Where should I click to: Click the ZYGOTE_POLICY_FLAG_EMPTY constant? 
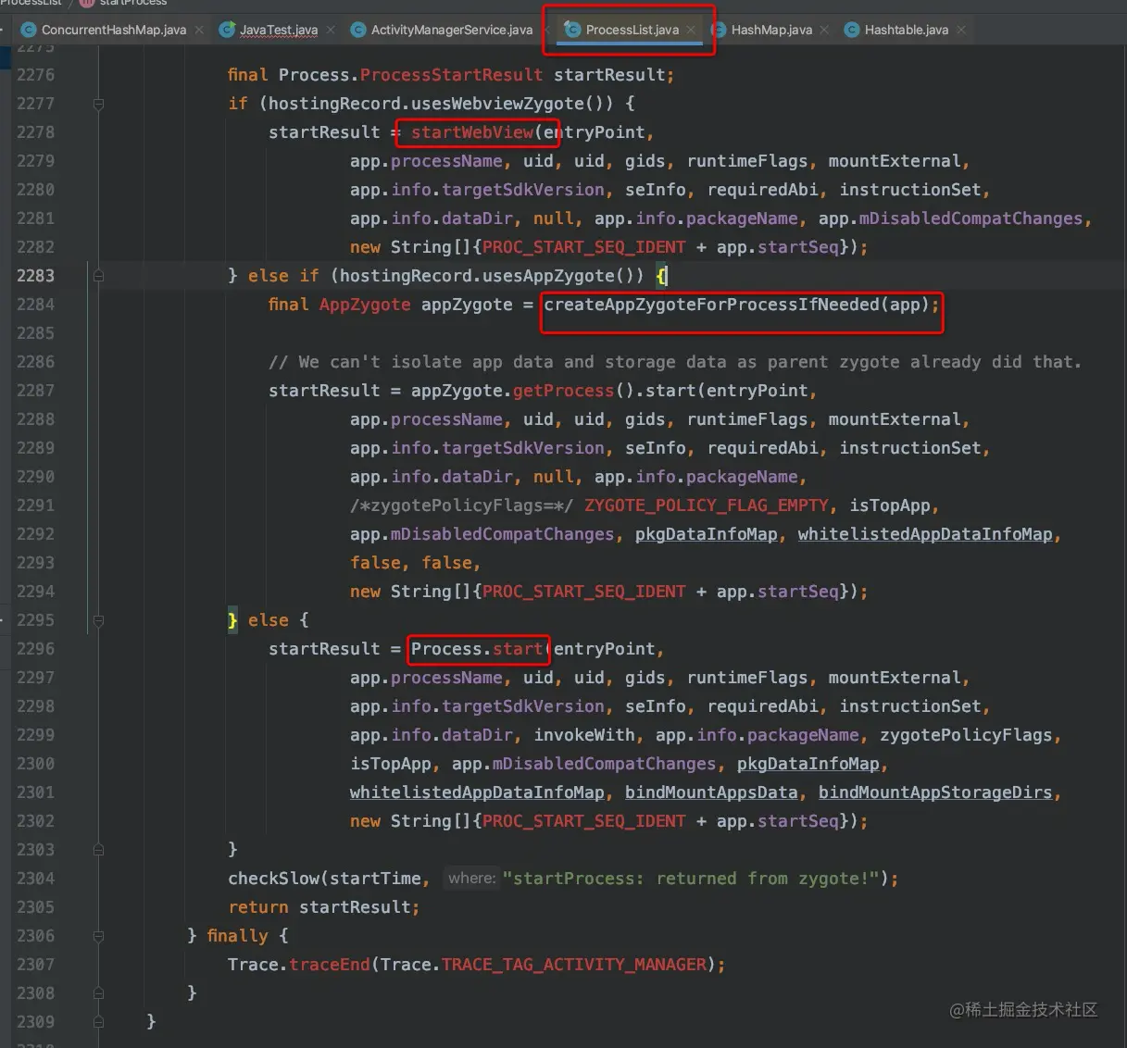point(706,505)
